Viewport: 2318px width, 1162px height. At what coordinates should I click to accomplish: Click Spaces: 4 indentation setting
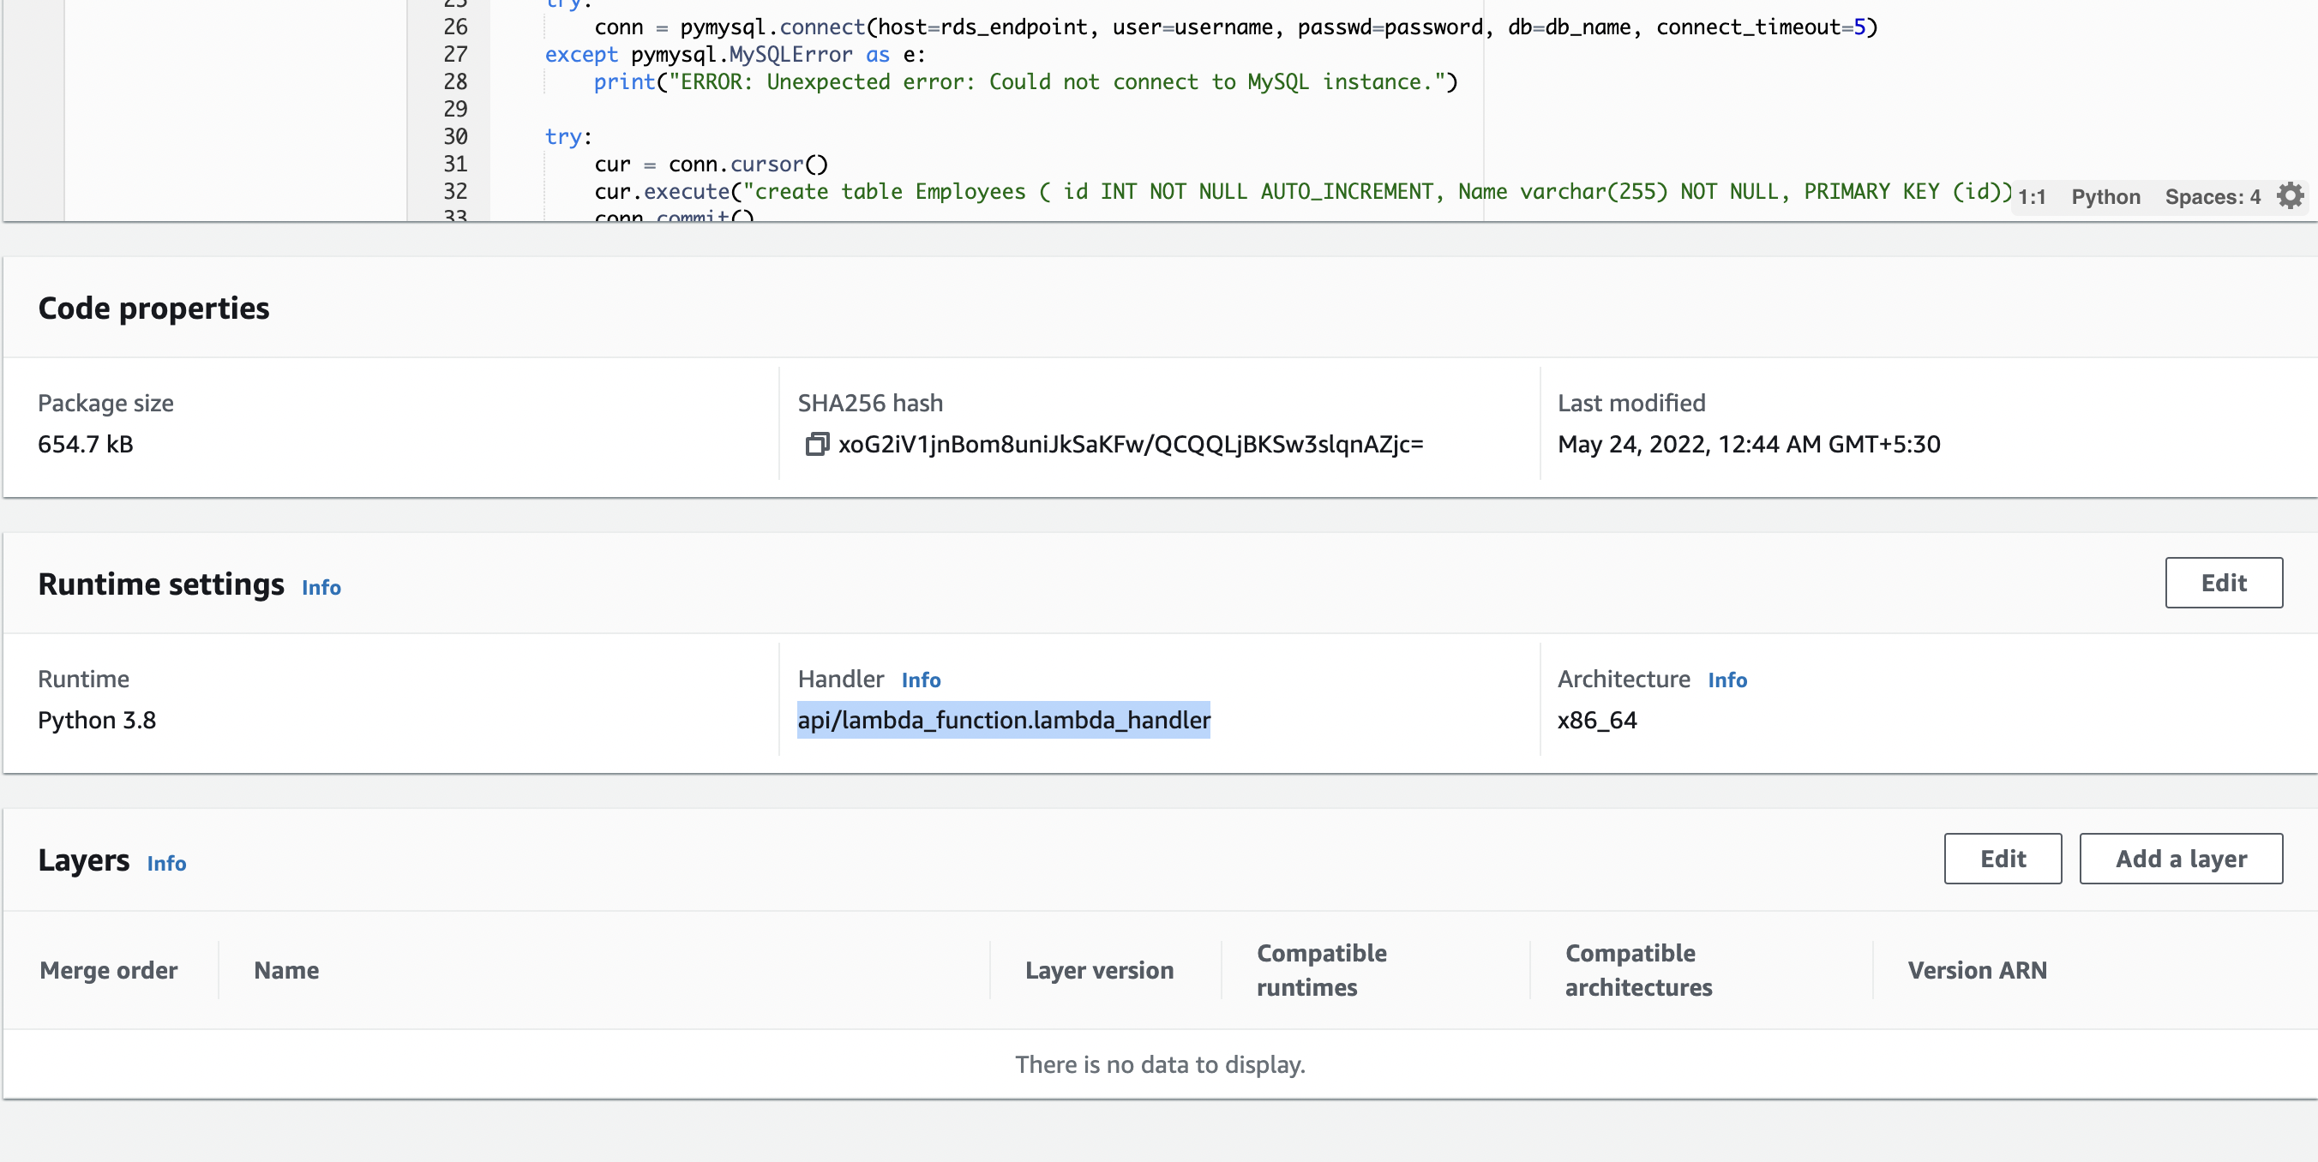[x=2212, y=197]
